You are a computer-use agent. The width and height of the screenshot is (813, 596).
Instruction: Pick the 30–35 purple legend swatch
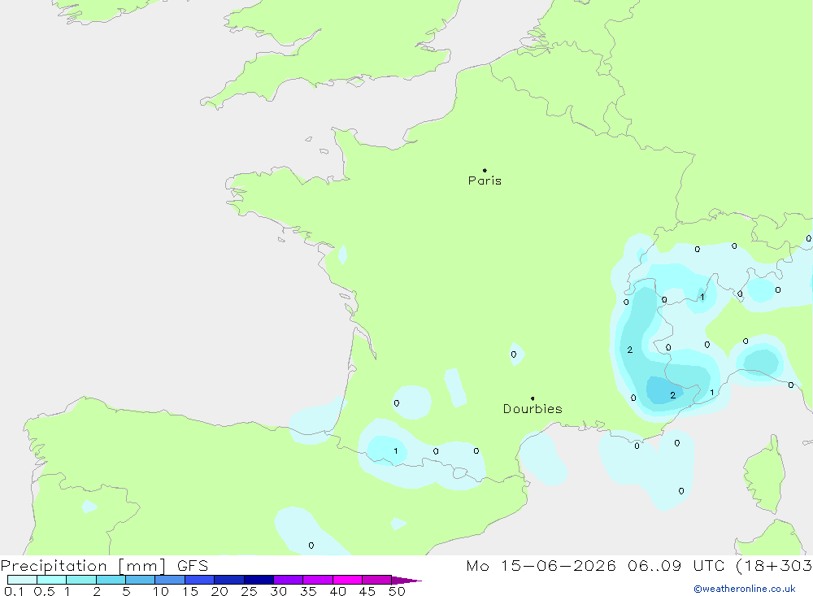289,580
